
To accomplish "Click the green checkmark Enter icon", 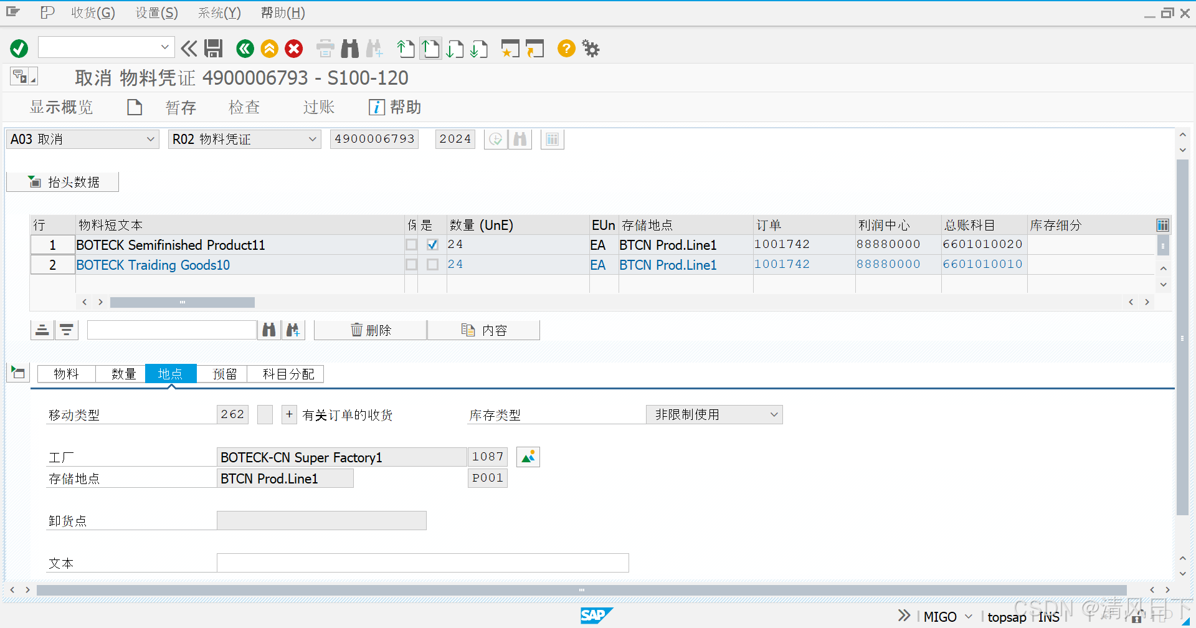I will (19, 49).
